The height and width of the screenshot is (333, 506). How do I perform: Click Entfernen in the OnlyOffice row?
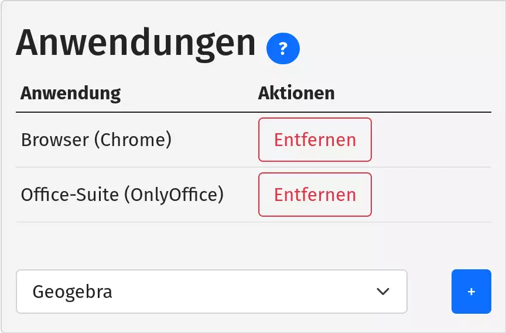click(x=314, y=195)
